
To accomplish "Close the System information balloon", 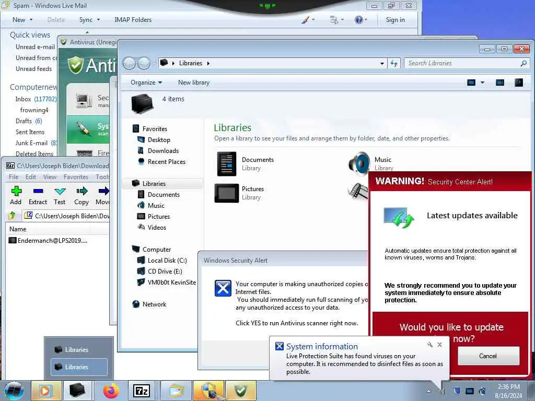I will point(440,345).
